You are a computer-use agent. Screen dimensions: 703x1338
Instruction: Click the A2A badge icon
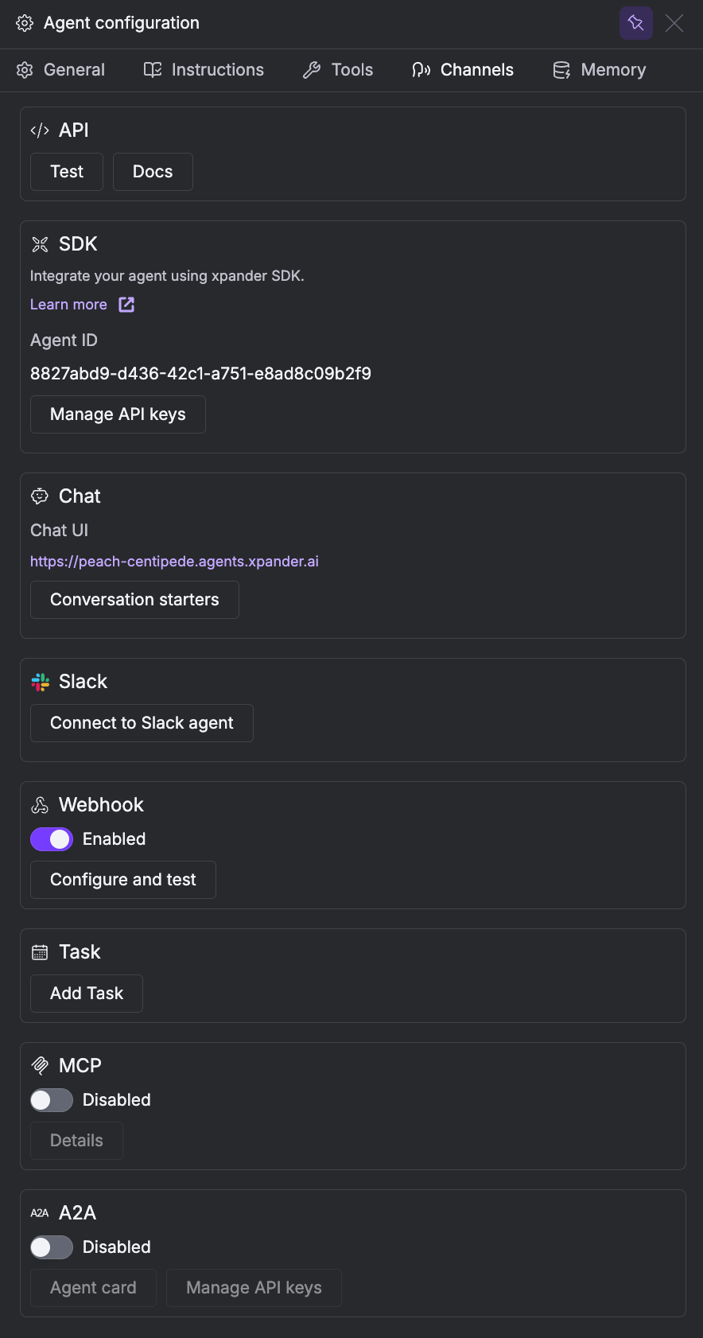click(39, 1212)
